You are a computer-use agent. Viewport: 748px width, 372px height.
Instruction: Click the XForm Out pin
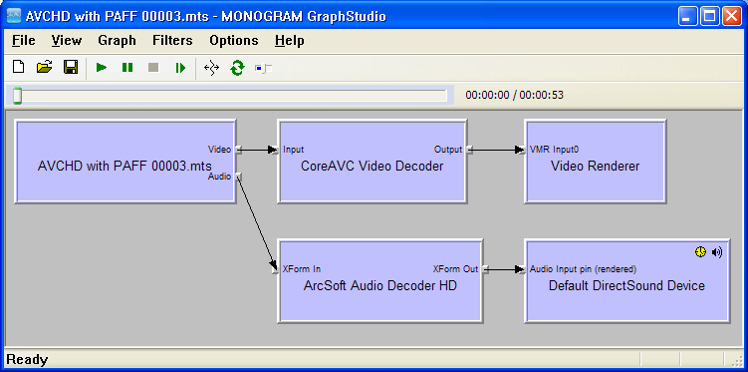click(x=485, y=269)
